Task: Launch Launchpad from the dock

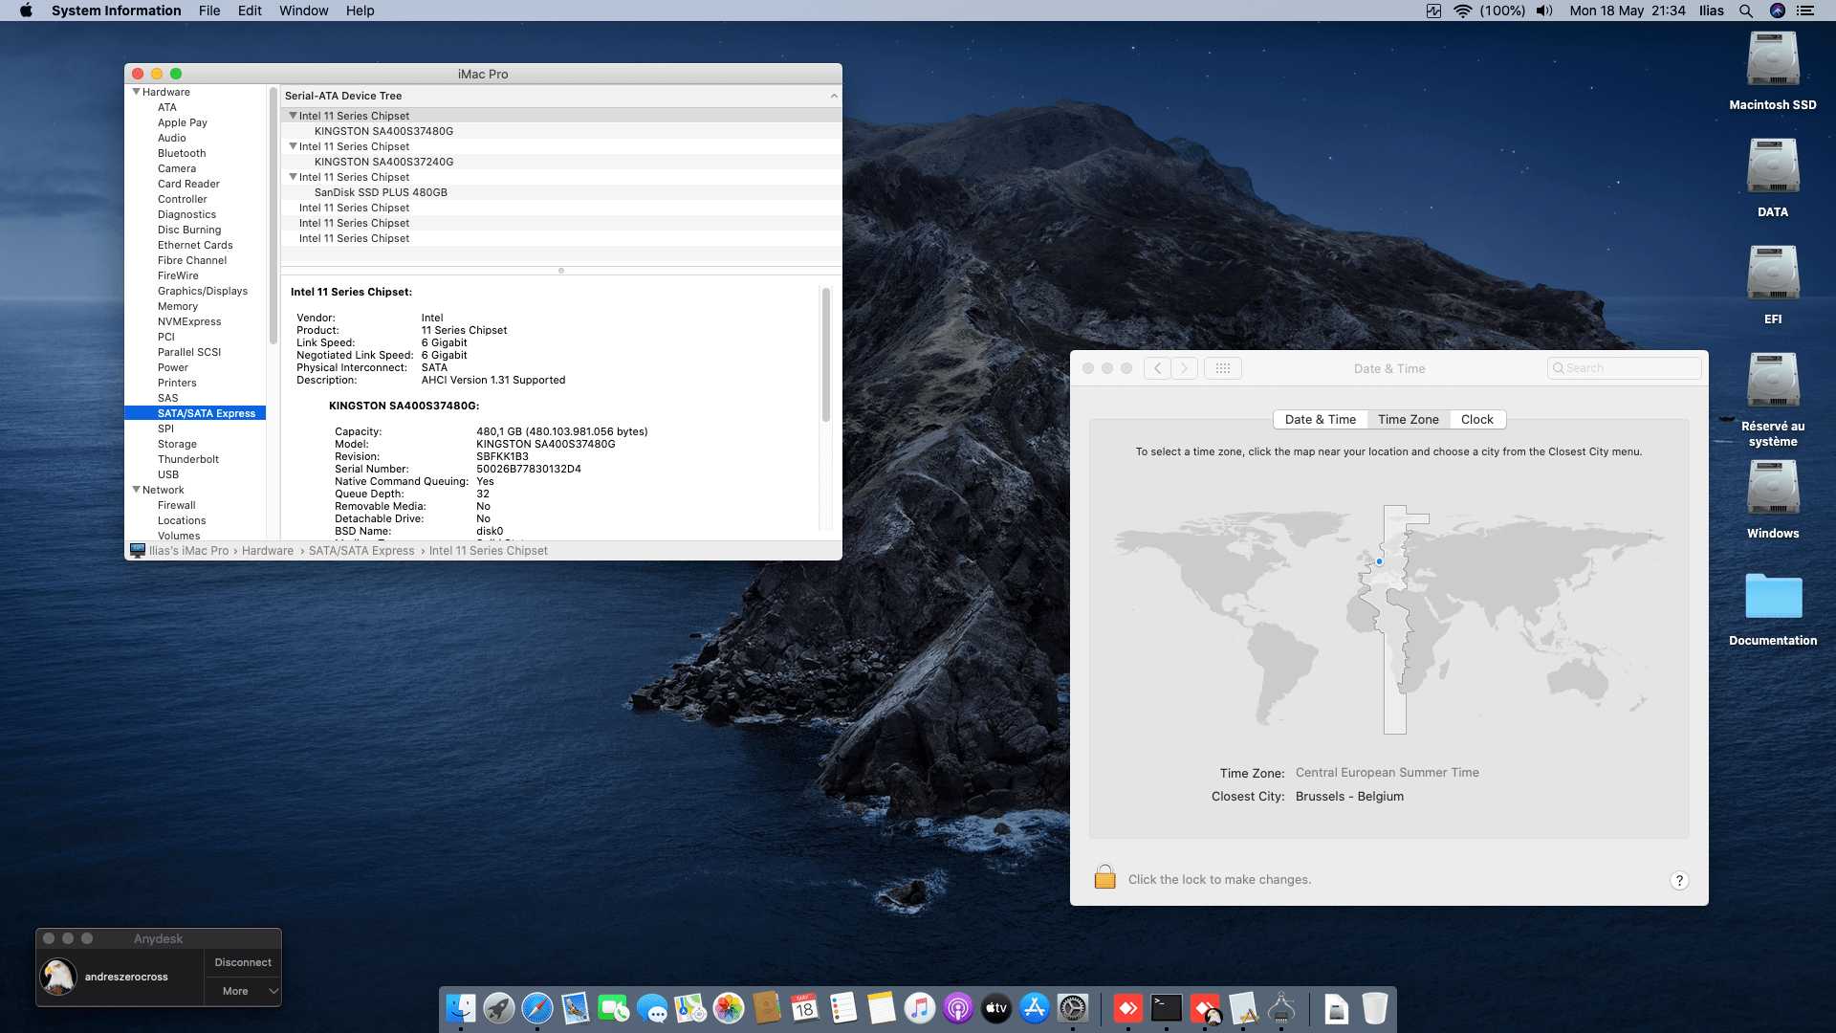Action: pyautogui.click(x=499, y=1008)
